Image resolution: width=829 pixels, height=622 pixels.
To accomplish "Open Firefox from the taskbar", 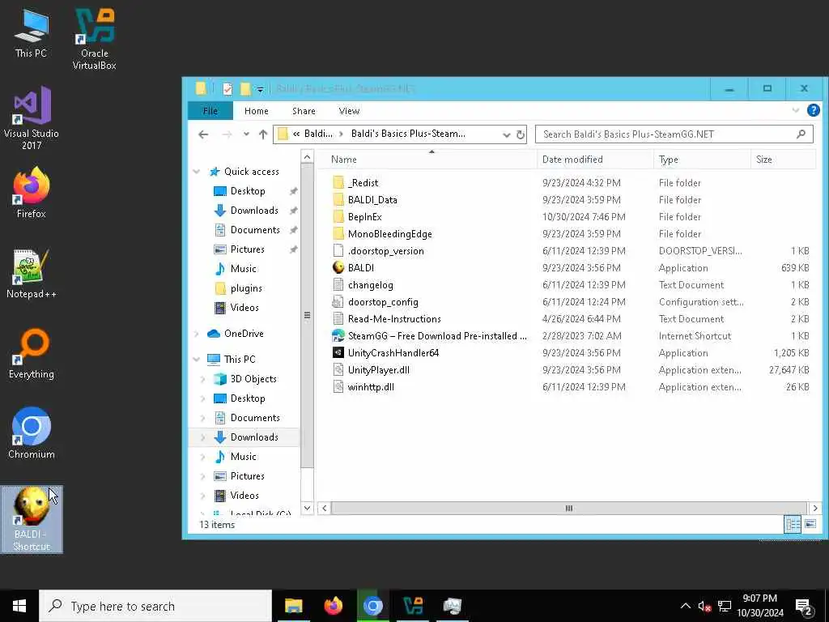I will [333, 606].
